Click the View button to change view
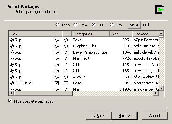Screen dimensions: 172x124 tap(134, 25)
